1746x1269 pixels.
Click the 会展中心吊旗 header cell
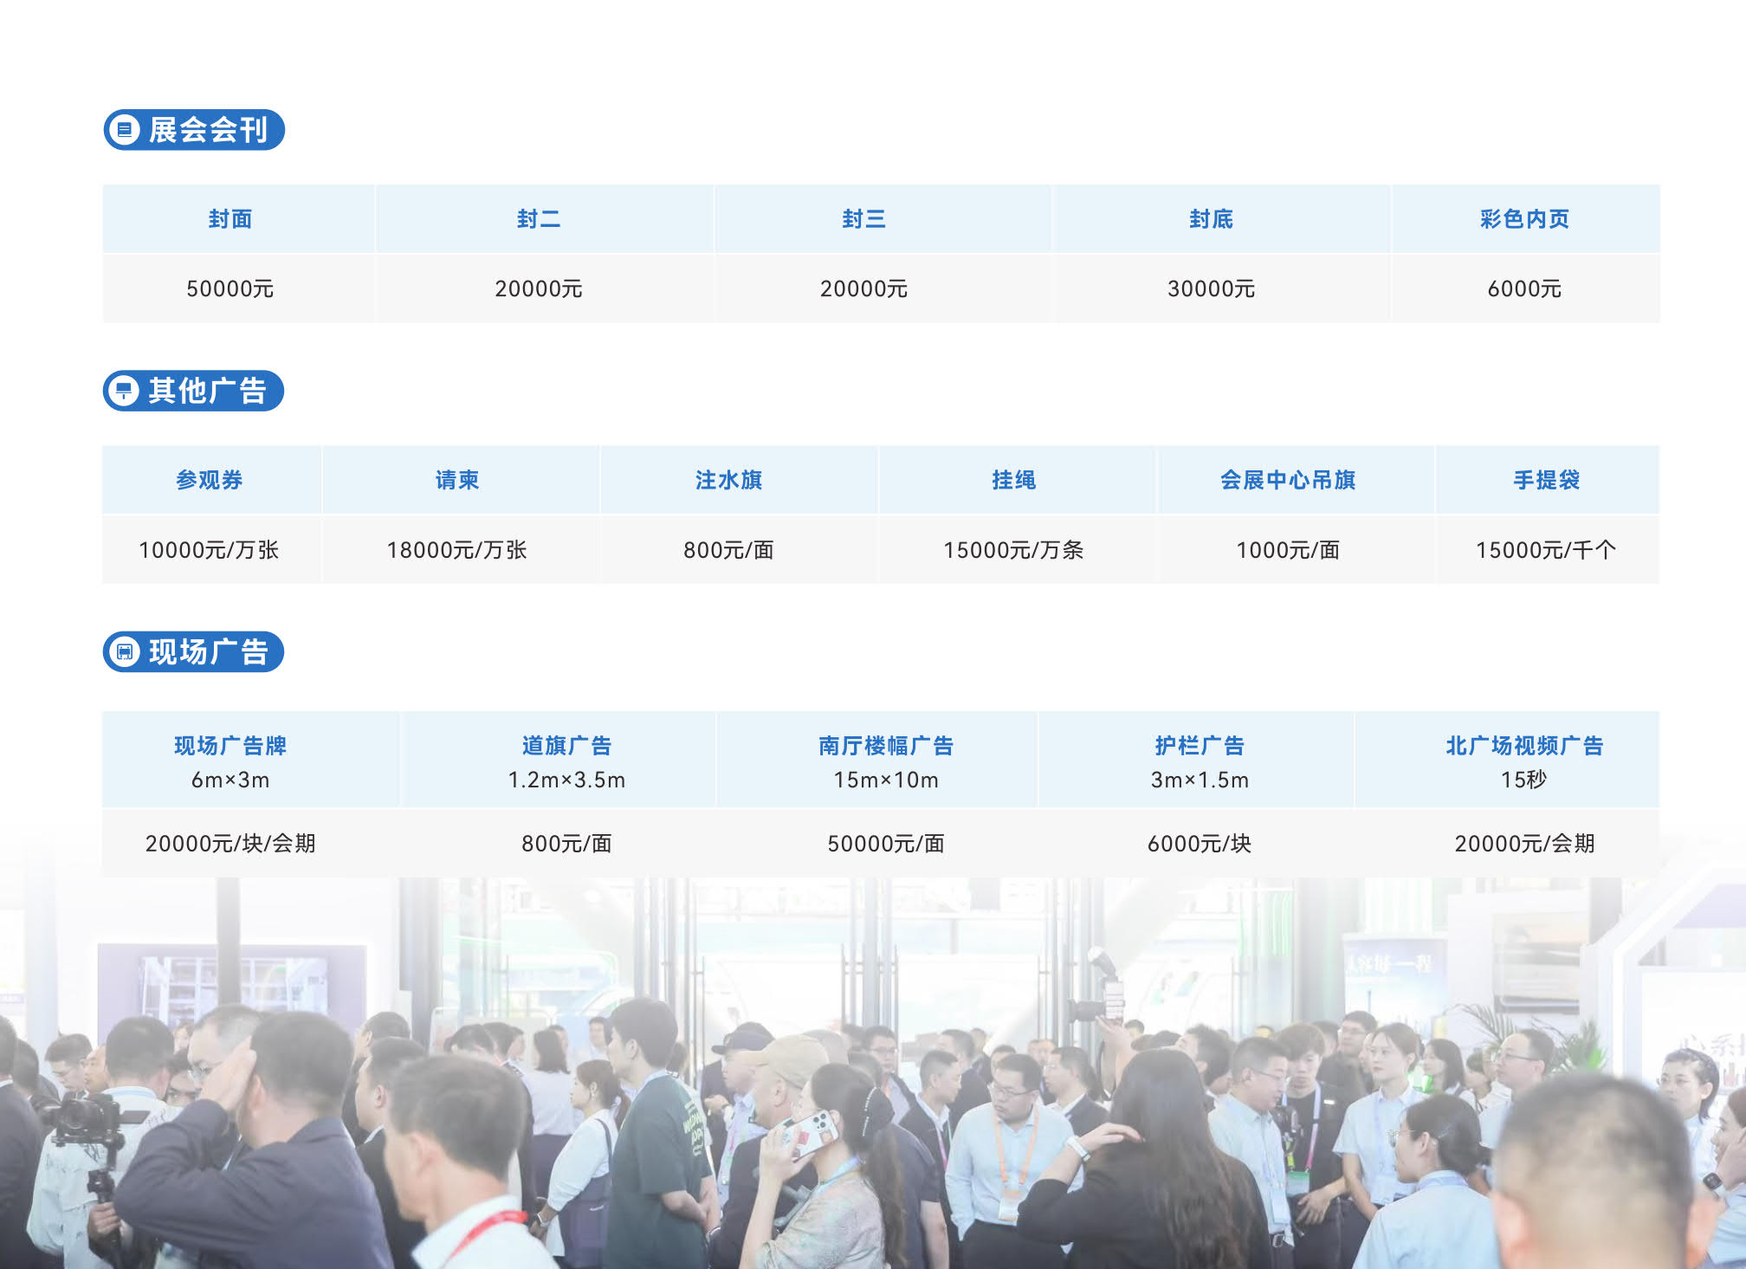click(x=1288, y=480)
